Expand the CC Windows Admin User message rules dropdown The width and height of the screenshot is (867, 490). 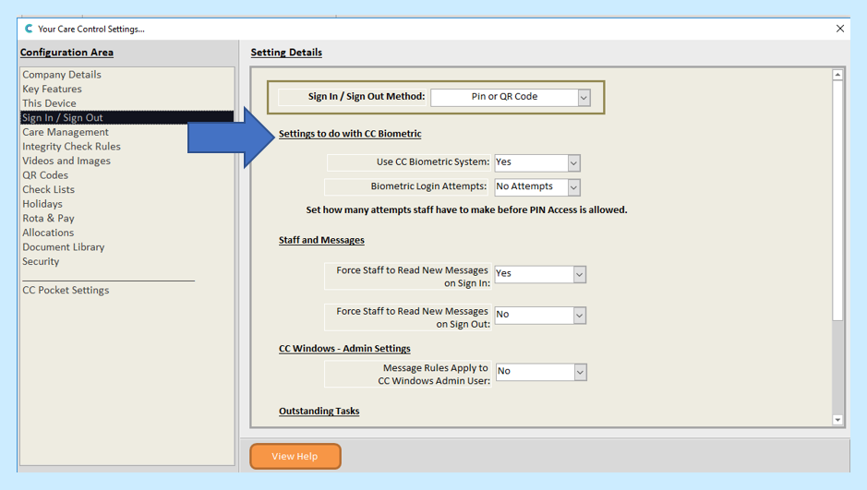click(580, 372)
